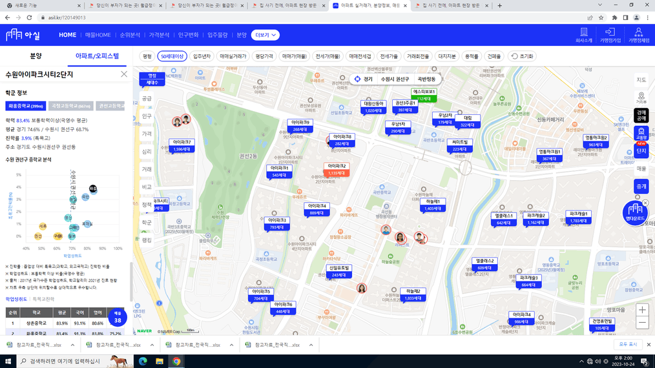Image resolution: width=655 pixels, height=368 pixels.
Task: Toggle the 단지 complex map layer
Action: [x=641, y=151]
